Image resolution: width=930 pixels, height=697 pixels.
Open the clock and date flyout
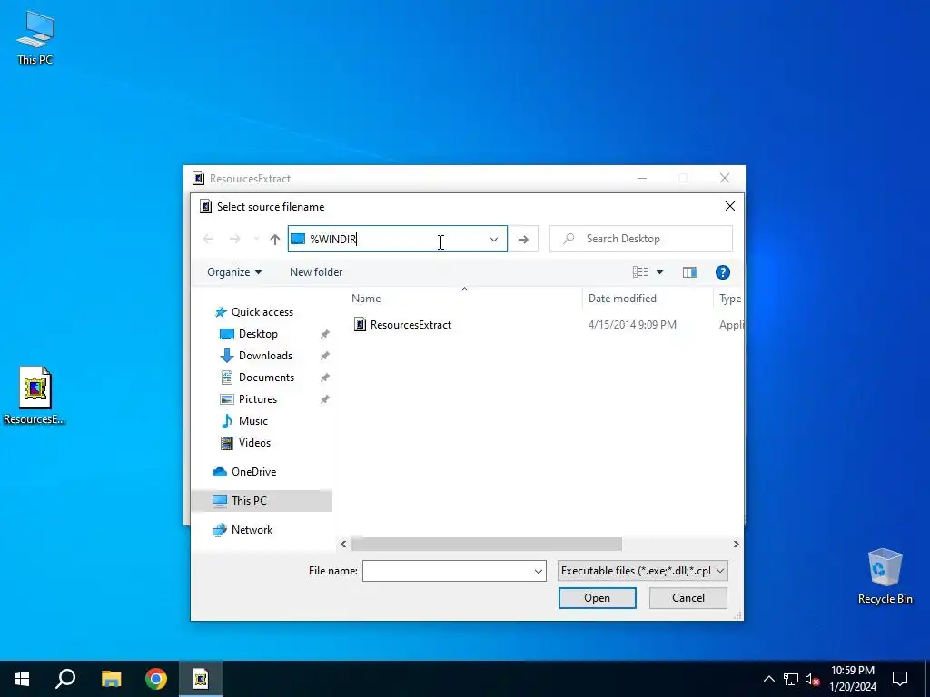tap(852, 679)
